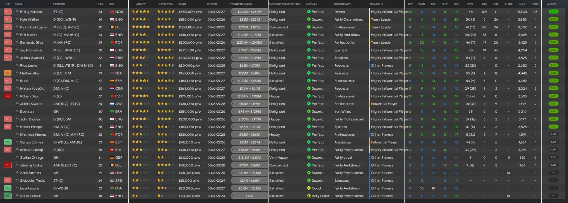
Task: Click Stefan Ortega's Very Happy playing time
Action: pos(279,157)
